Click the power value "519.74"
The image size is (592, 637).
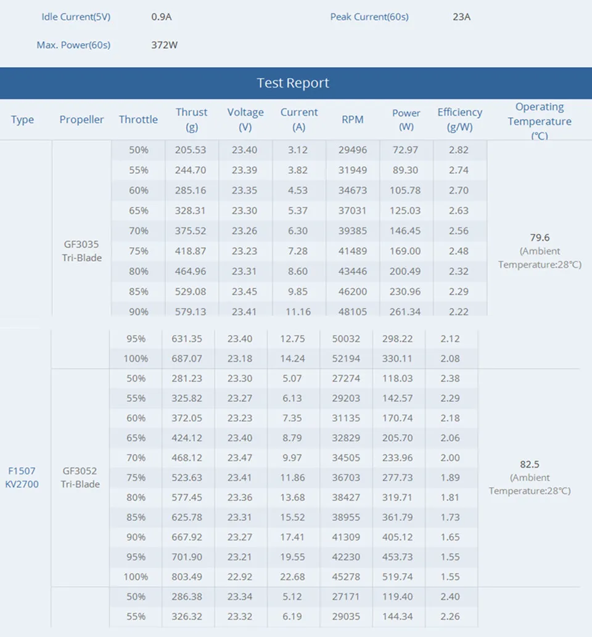(397, 577)
